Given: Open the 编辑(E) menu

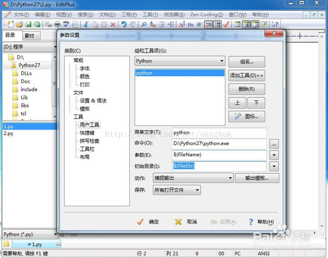Looking at the screenshot, I should click(x=42, y=15).
